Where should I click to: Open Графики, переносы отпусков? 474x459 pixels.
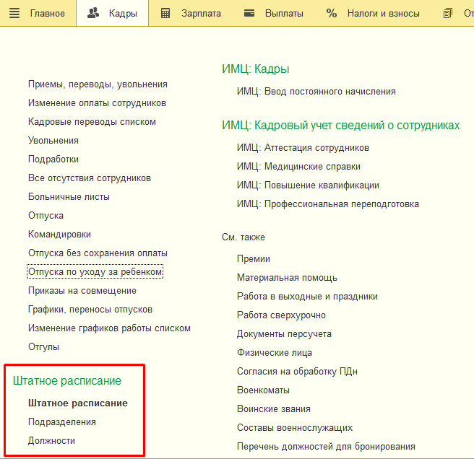click(90, 309)
